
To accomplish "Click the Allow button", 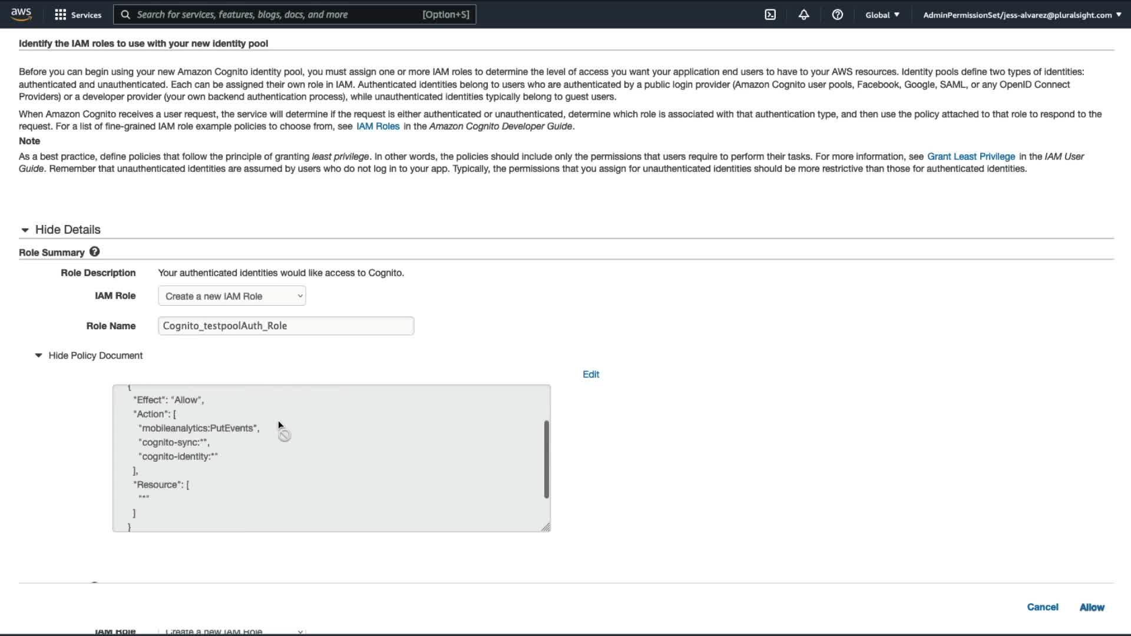I will pyautogui.click(x=1092, y=607).
